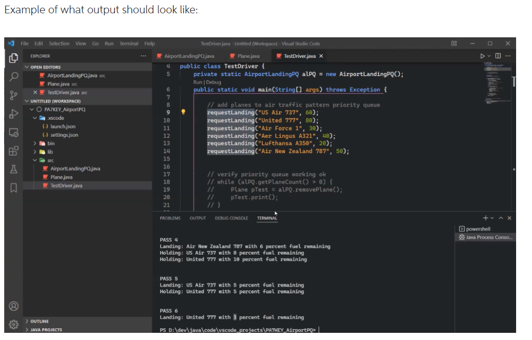Image resolution: width=532 pixels, height=340 pixels.
Task: Maximize the panel with up chevron
Action: 501,218
